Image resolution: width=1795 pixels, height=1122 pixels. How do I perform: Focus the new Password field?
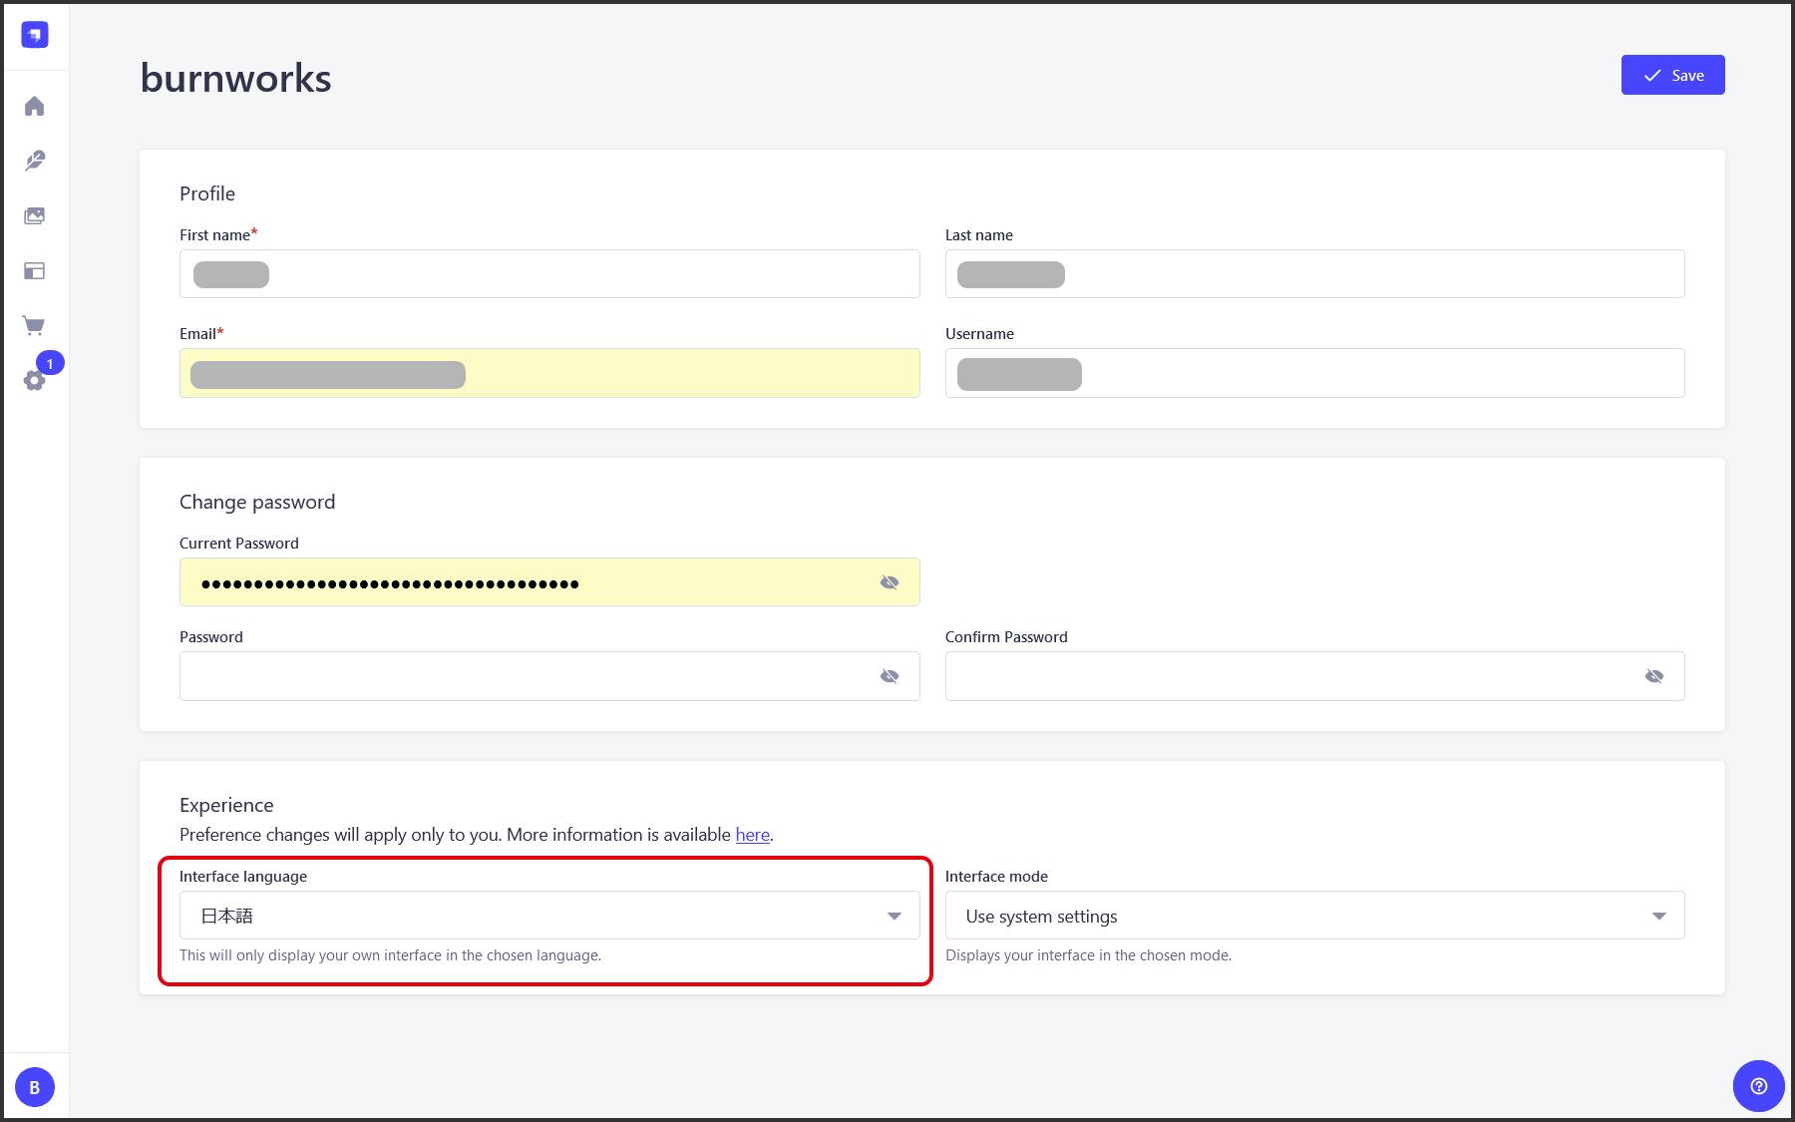point(549,676)
